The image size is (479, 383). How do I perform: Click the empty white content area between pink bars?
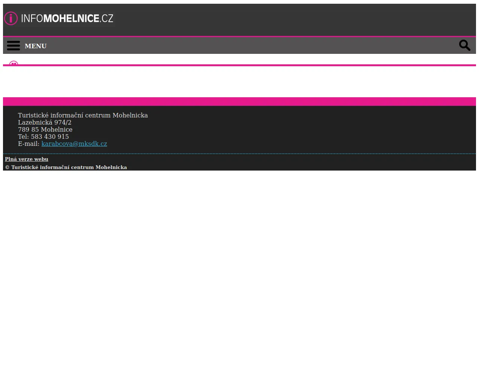pyautogui.click(x=239, y=82)
